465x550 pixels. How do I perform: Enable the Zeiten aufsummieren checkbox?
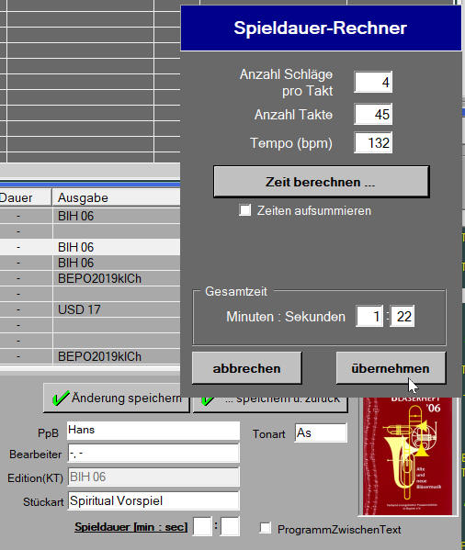point(245,210)
